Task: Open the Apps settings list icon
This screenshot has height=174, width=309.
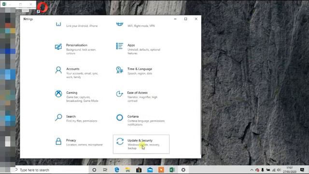Action: coord(120,46)
